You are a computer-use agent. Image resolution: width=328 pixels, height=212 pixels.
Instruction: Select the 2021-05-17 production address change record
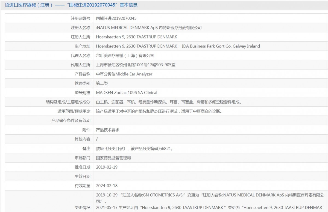(x=209, y=207)
